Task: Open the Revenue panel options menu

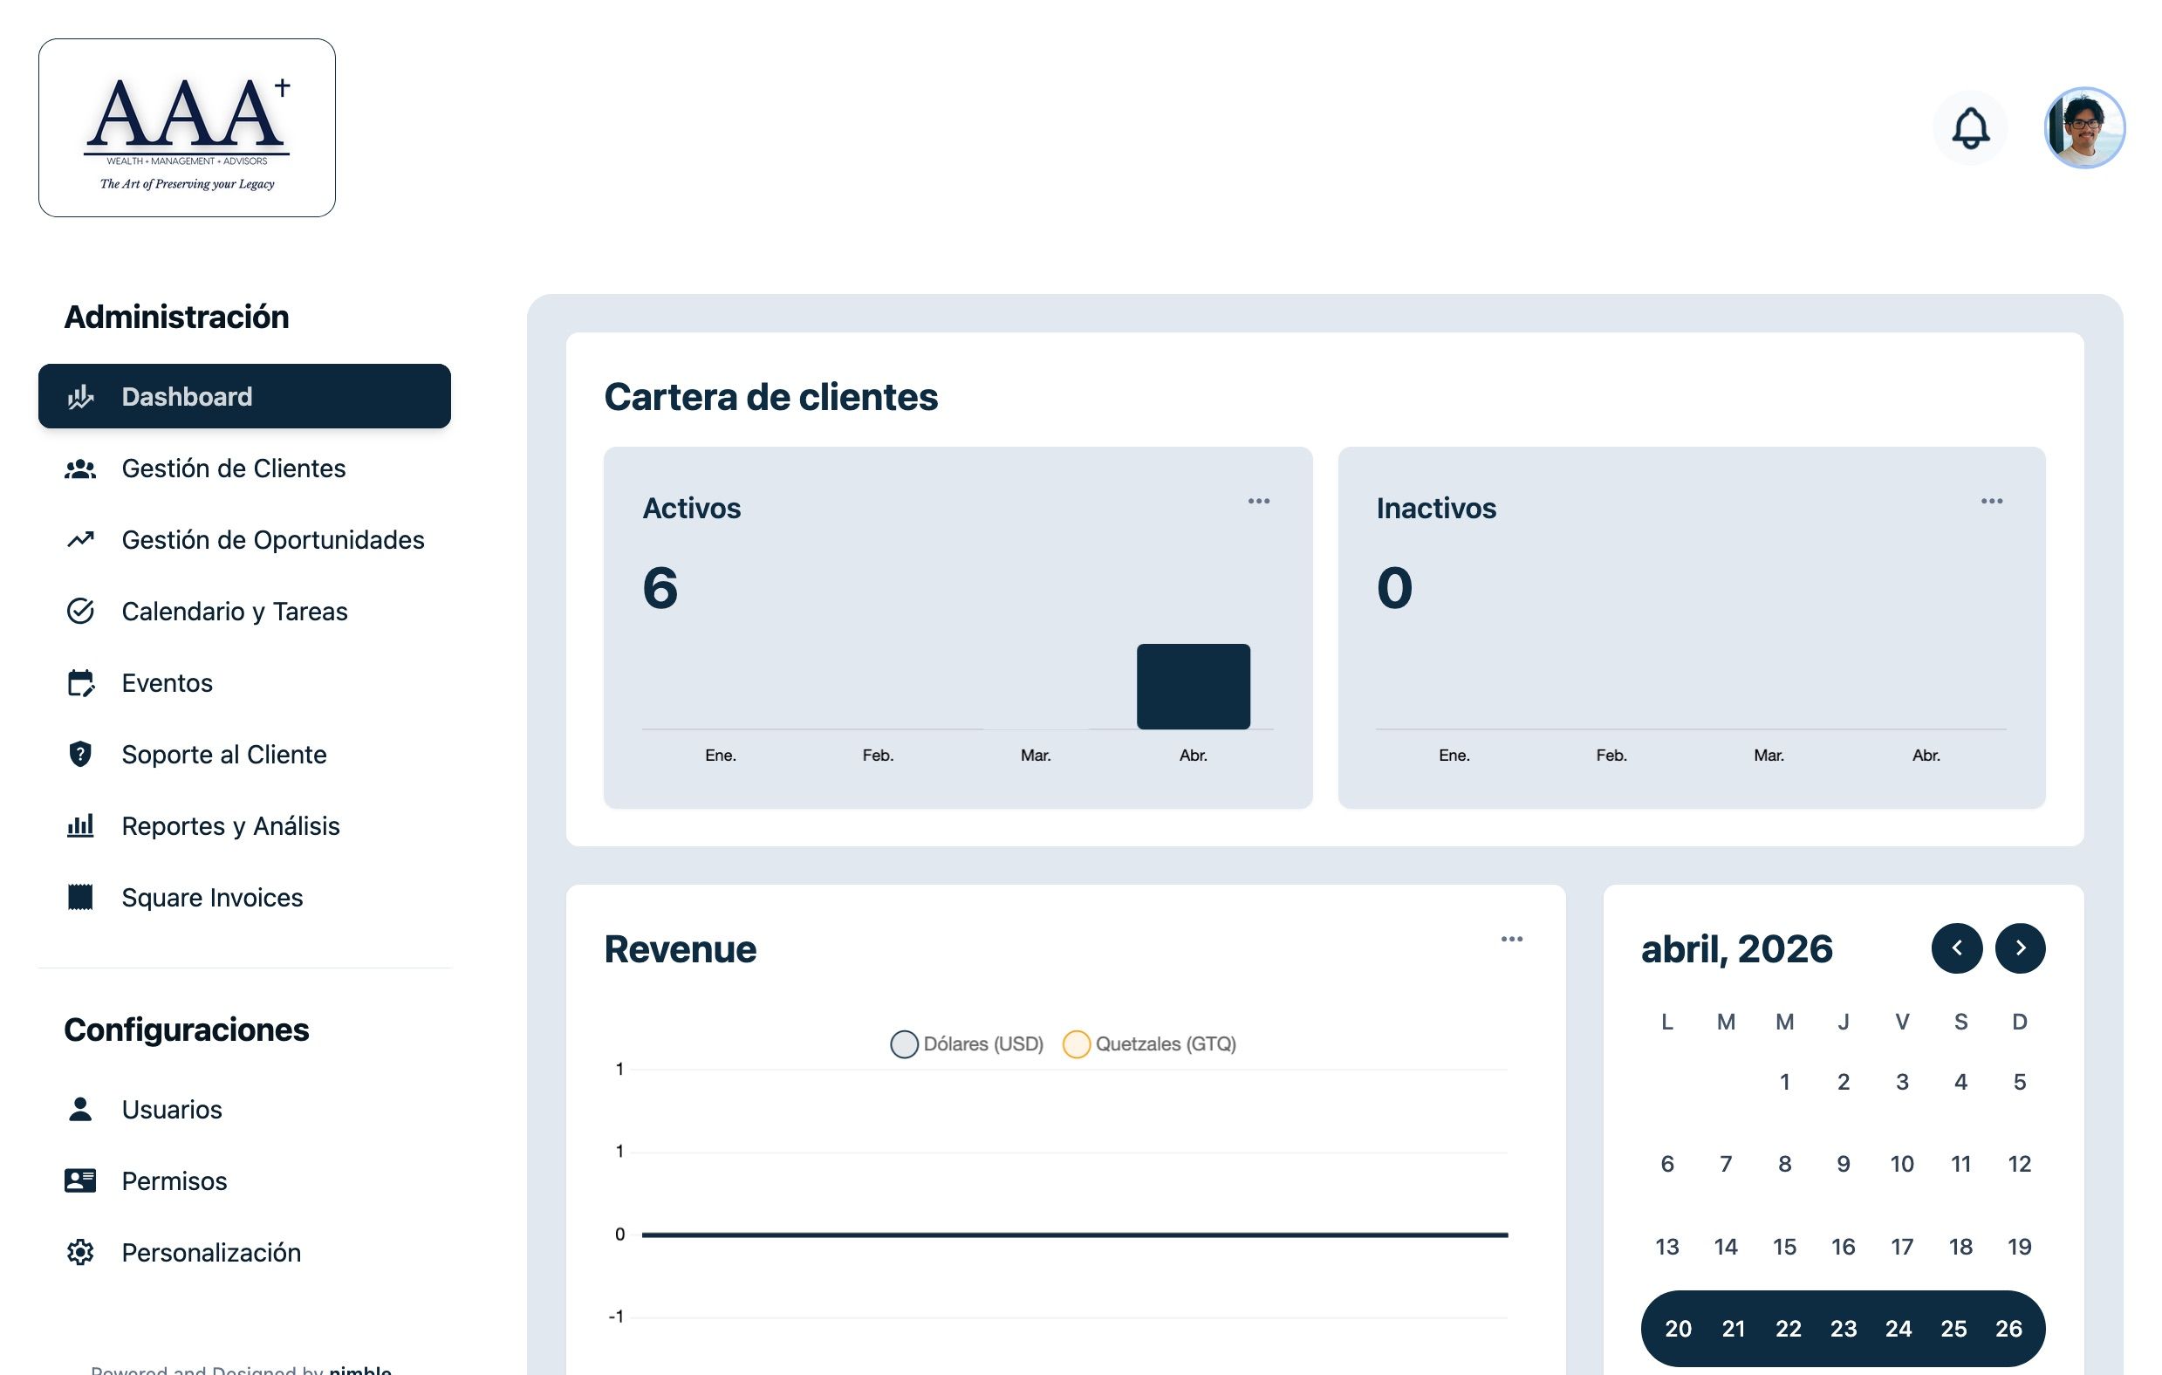Action: pos(1512,940)
